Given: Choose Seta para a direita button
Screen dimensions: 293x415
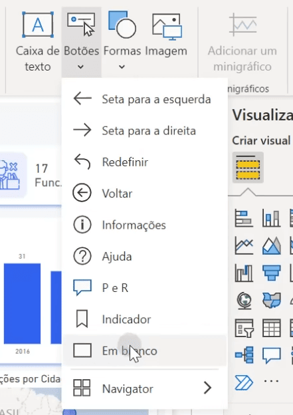Looking at the screenshot, I should [x=144, y=131].
